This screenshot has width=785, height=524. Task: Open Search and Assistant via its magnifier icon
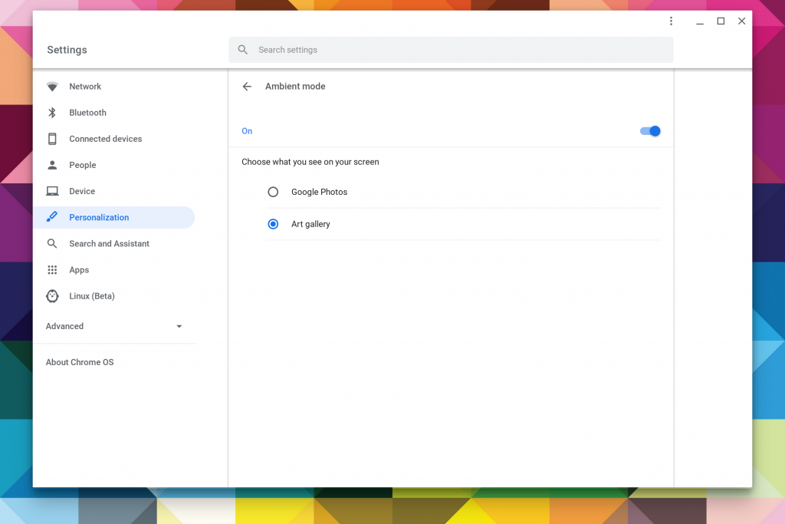(52, 243)
